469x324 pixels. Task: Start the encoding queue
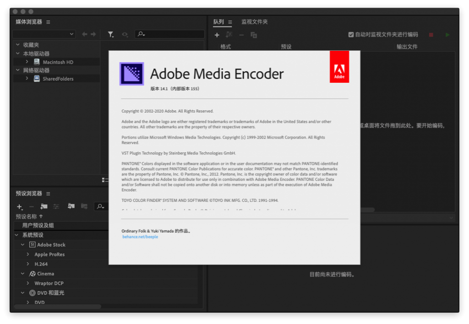pyautogui.click(x=447, y=35)
